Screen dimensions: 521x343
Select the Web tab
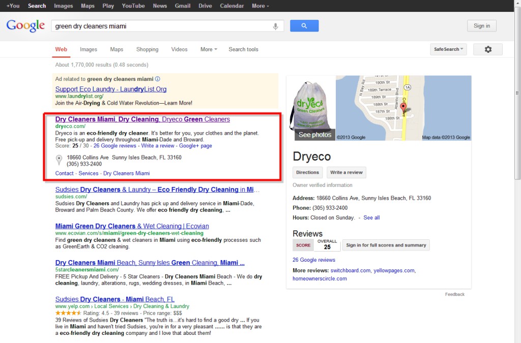coord(61,49)
